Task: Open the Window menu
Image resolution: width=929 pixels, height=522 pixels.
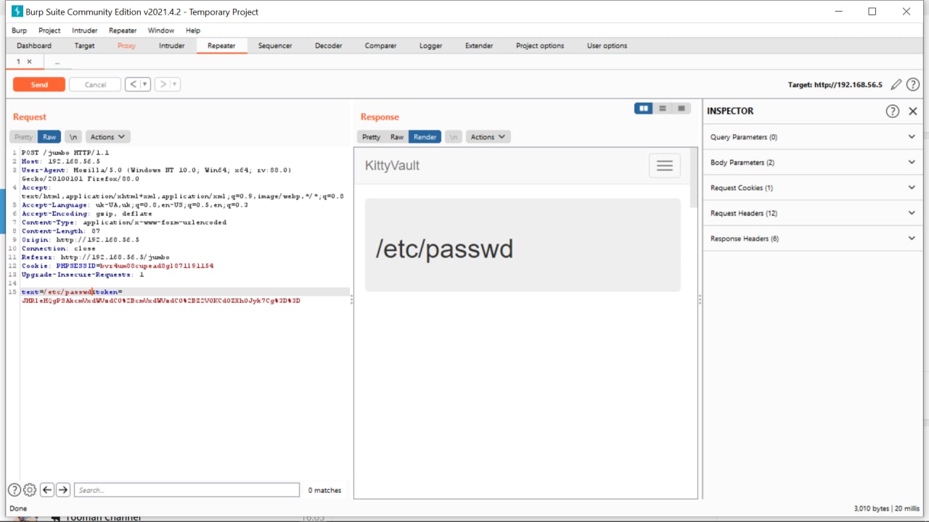Action: pyautogui.click(x=161, y=30)
